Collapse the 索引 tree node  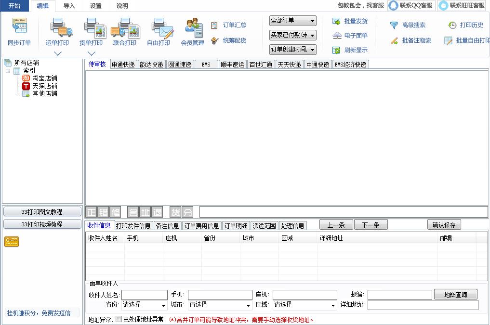click(x=8, y=71)
